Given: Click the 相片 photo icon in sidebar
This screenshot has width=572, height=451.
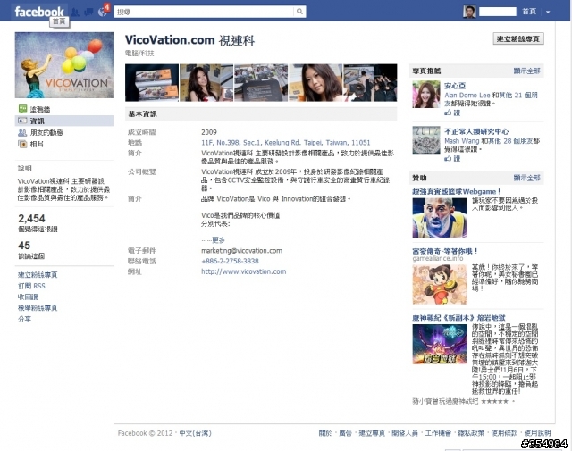Looking at the screenshot, I should pyautogui.click(x=22, y=144).
